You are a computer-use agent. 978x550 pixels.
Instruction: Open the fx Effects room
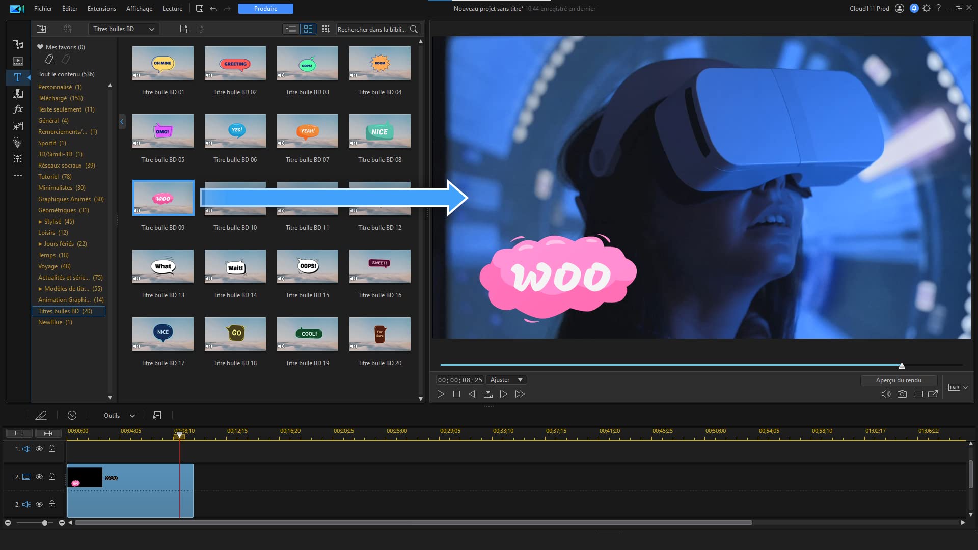point(18,109)
